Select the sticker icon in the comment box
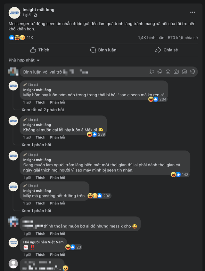The height and width of the screenshot is (271, 205). (x=193, y=72)
